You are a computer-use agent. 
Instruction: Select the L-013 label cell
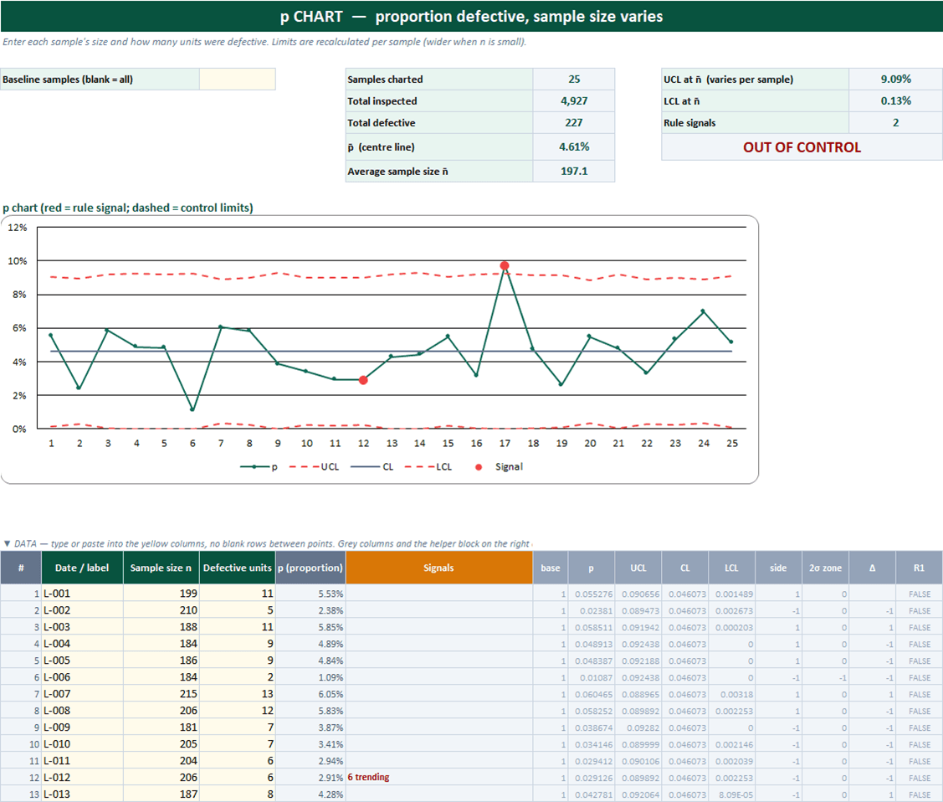point(82,794)
